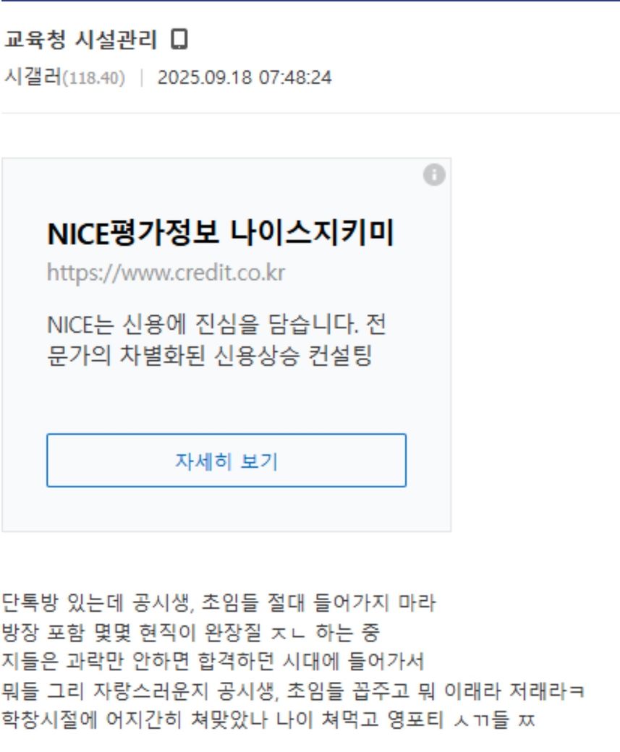Click the word 컨설팅 in the ad text

[x=340, y=356]
